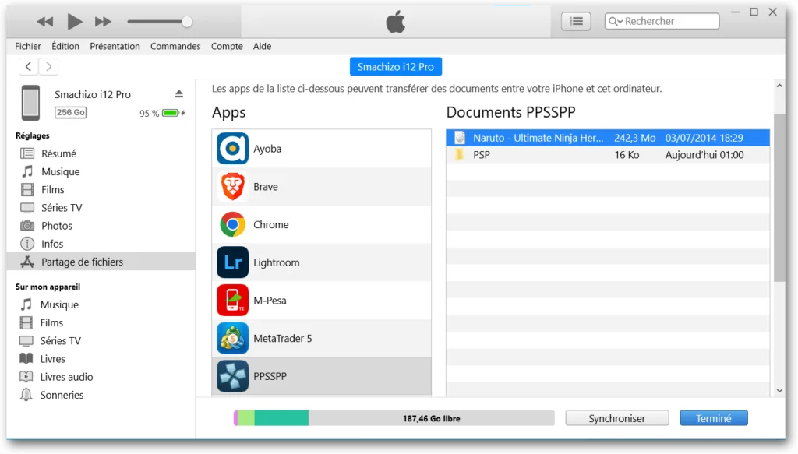Click the Smachizo i12 Pro device button
The height and width of the screenshot is (454, 798).
(395, 67)
